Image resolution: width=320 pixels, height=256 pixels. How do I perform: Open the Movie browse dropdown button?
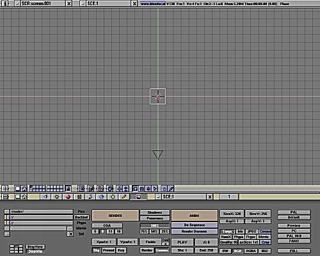70,228
